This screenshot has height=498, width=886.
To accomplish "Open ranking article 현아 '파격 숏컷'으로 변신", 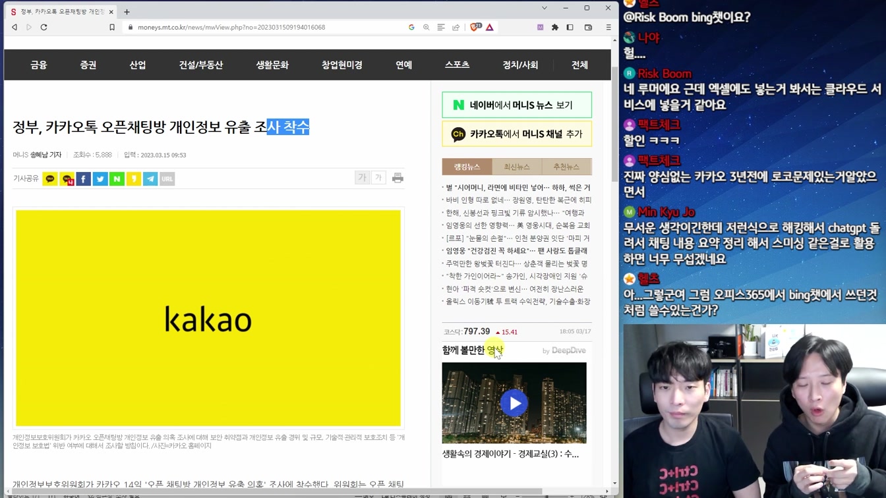I will (514, 289).
